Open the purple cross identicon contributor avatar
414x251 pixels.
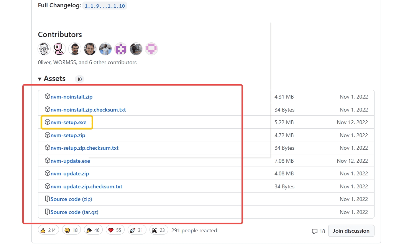tap(121, 49)
